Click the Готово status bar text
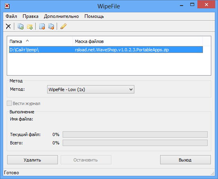218x179 pixels. coord(11,173)
